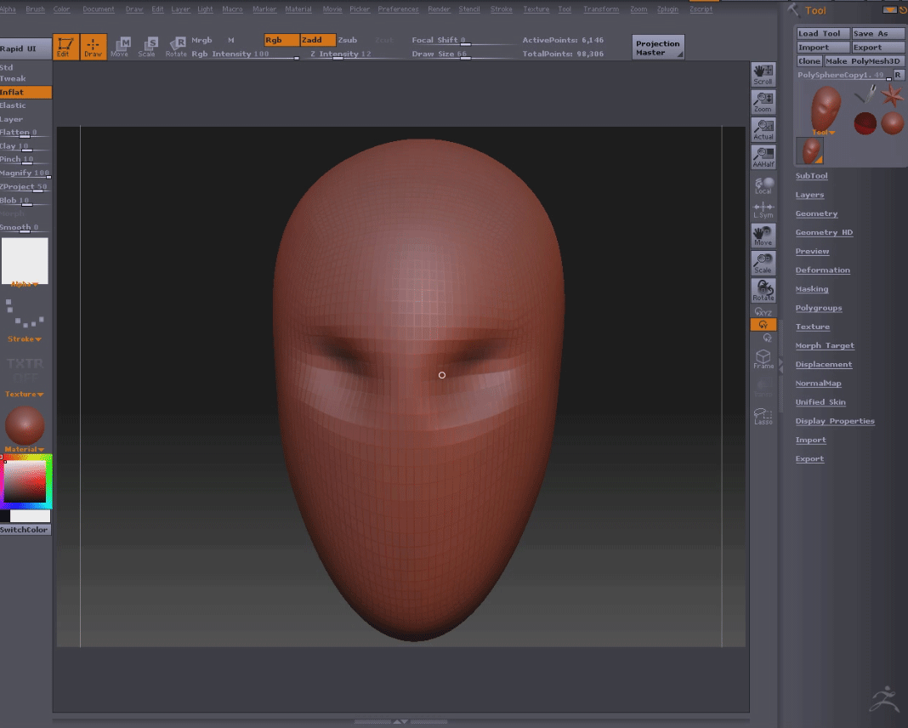Select the star-shaped tool in Tool palette
The image size is (908, 728).
tap(892, 95)
